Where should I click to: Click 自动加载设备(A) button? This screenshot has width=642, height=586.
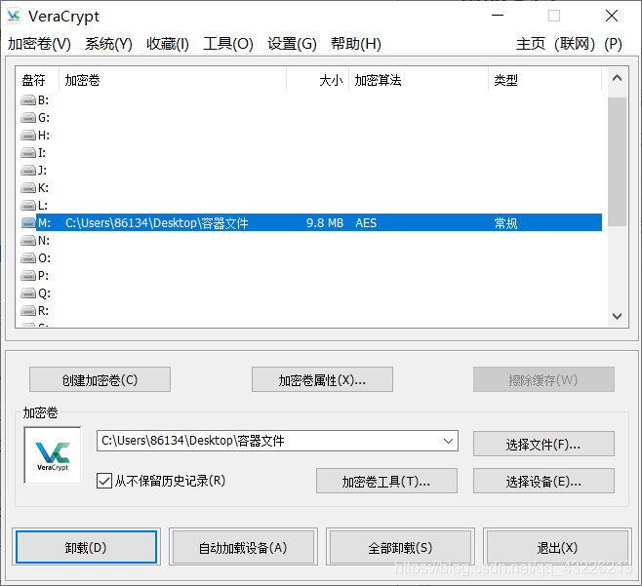pyautogui.click(x=243, y=547)
